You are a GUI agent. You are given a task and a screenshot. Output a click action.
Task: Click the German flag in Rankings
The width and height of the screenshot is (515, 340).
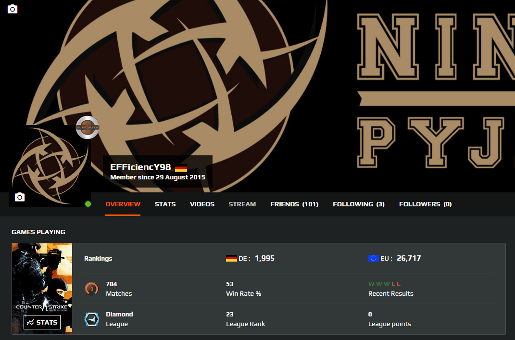pyautogui.click(x=231, y=258)
